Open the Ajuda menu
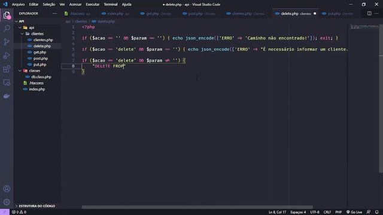383x215 pixels. tap(126, 4)
